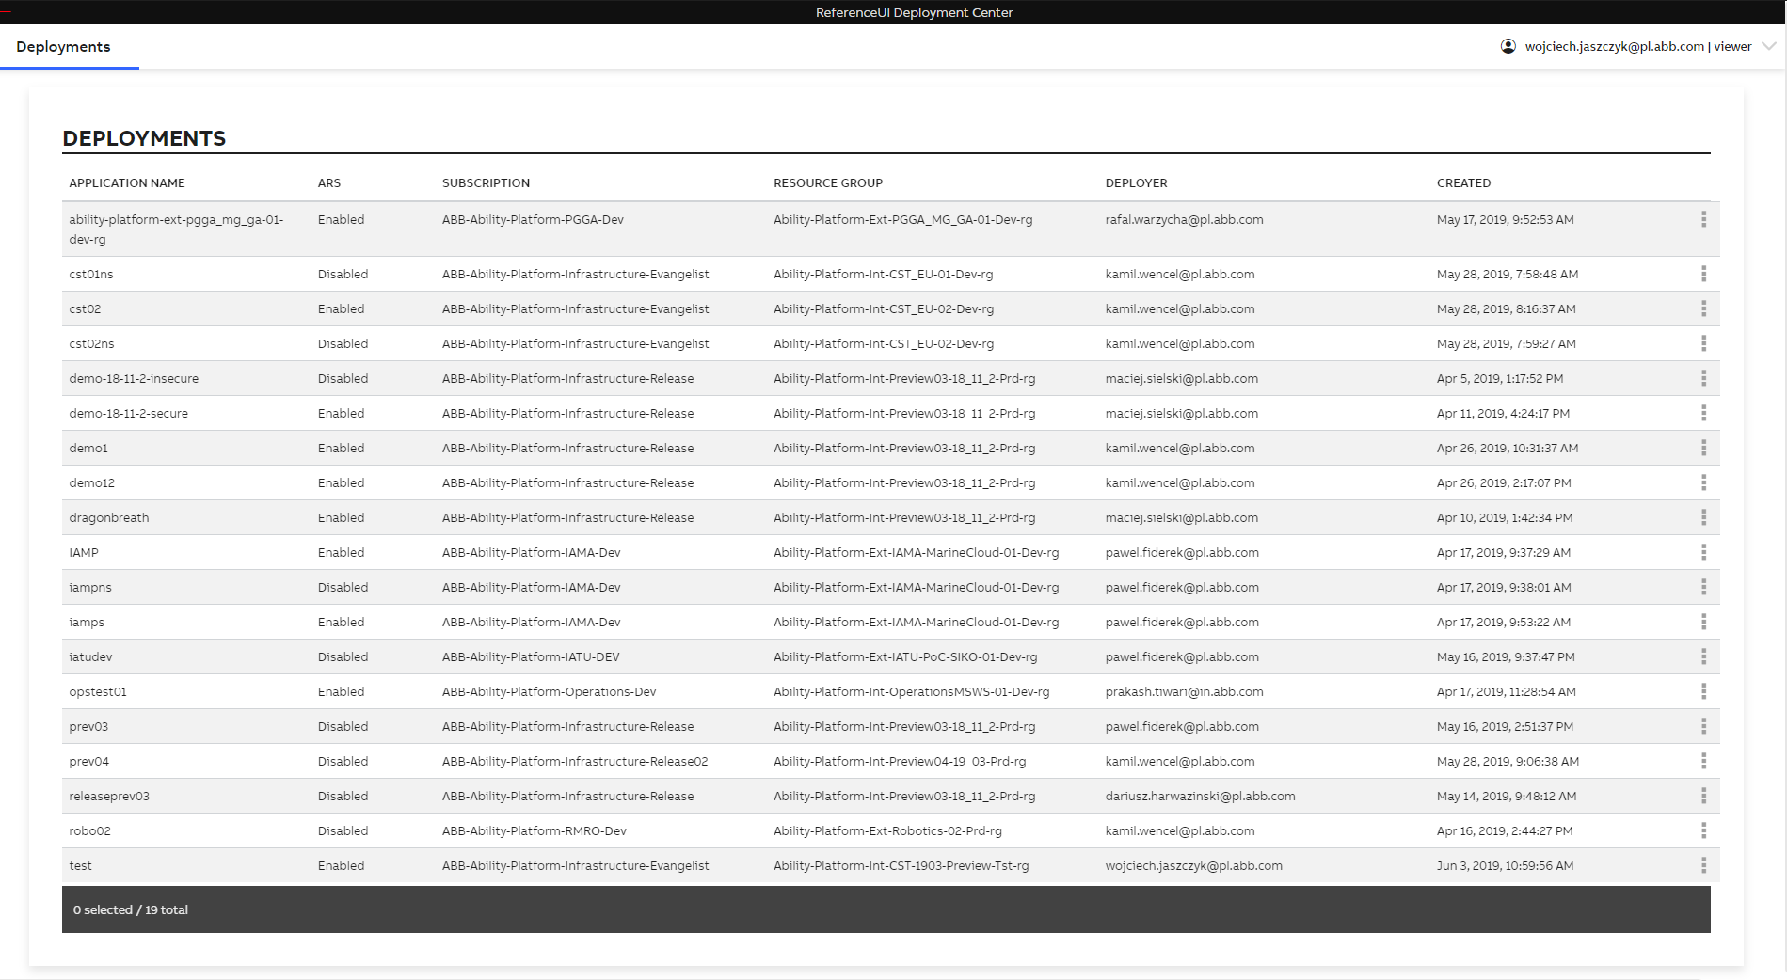Click ABB-Ability-Platform-RMRO-Dev subscription cell
This screenshot has height=980, width=1787.
pyautogui.click(x=535, y=830)
